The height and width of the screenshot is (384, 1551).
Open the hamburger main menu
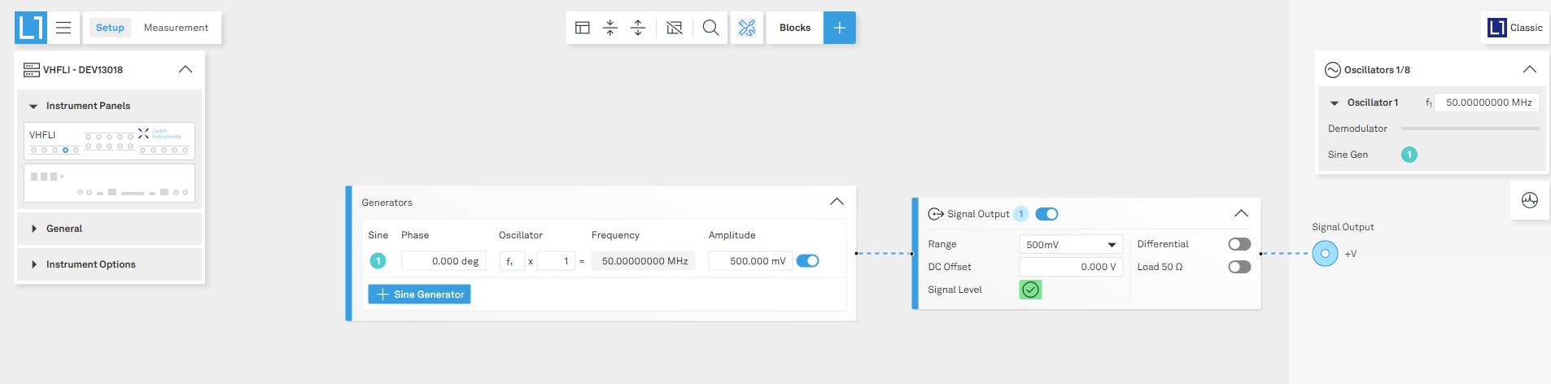tap(63, 28)
